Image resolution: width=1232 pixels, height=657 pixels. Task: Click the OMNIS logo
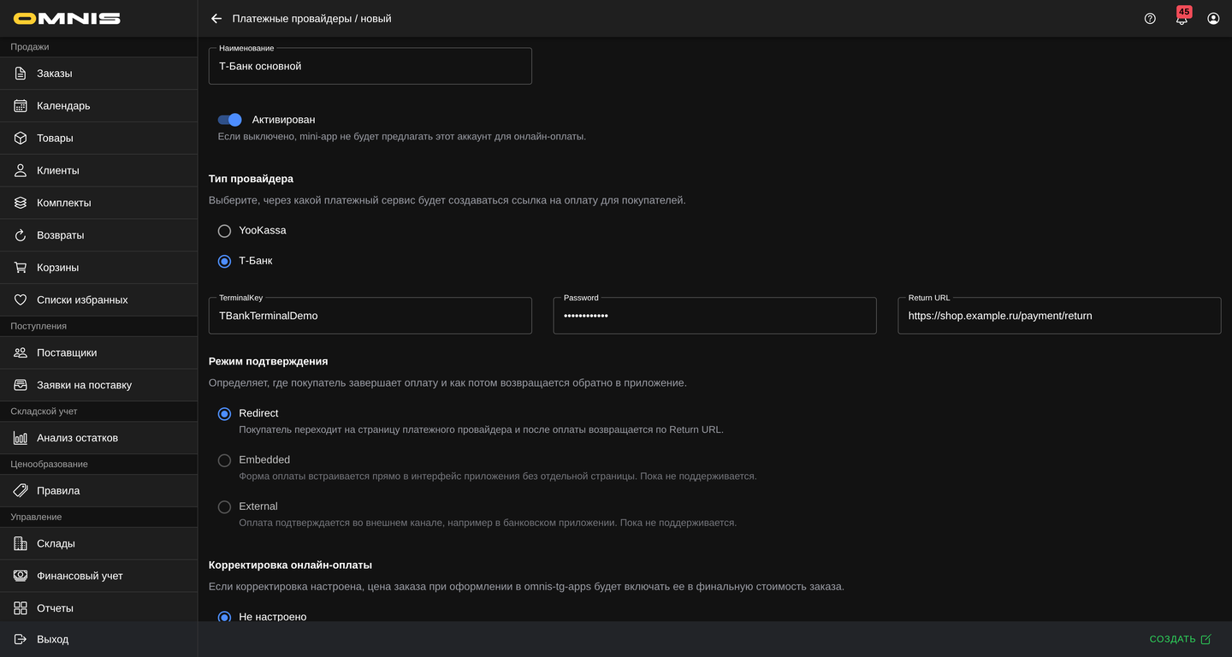[x=67, y=18]
